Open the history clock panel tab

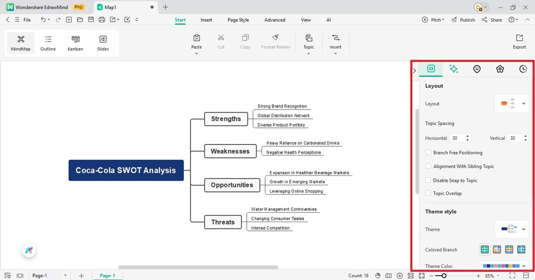523,69
